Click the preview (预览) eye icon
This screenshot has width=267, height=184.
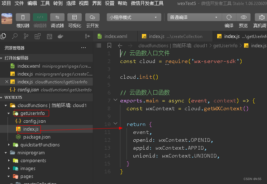(244, 17)
